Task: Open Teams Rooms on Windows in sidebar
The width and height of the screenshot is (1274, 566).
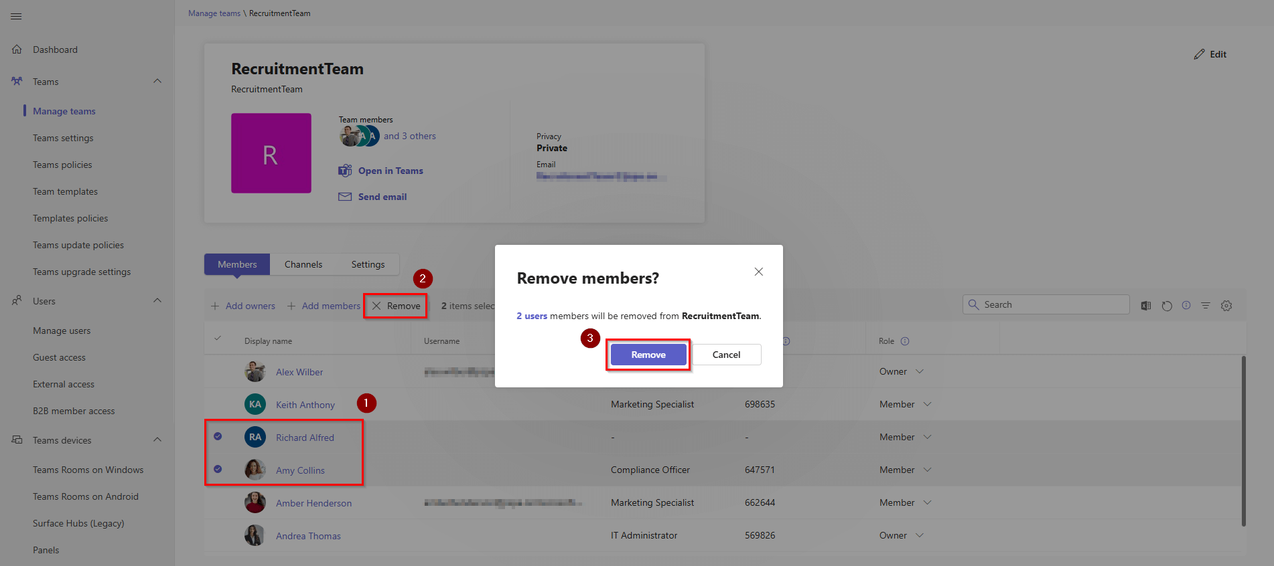Action: click(88, 470)
